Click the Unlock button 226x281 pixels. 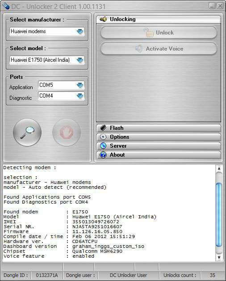tap(159, 32)
